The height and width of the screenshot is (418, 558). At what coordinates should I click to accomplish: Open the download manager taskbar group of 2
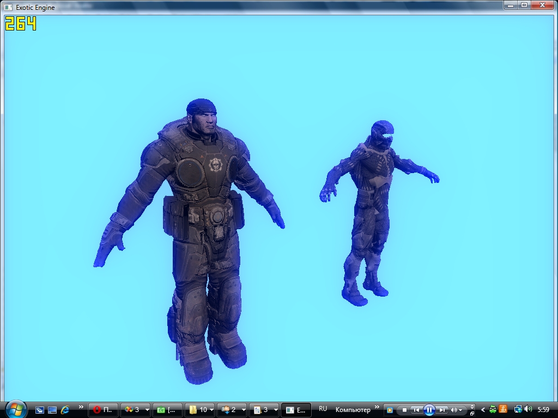[x=232, y=410]
